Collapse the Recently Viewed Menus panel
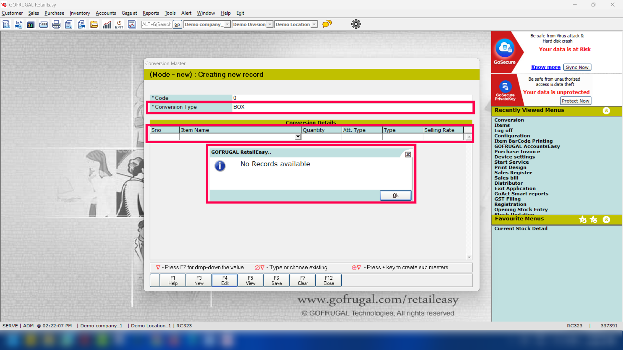 606,111
